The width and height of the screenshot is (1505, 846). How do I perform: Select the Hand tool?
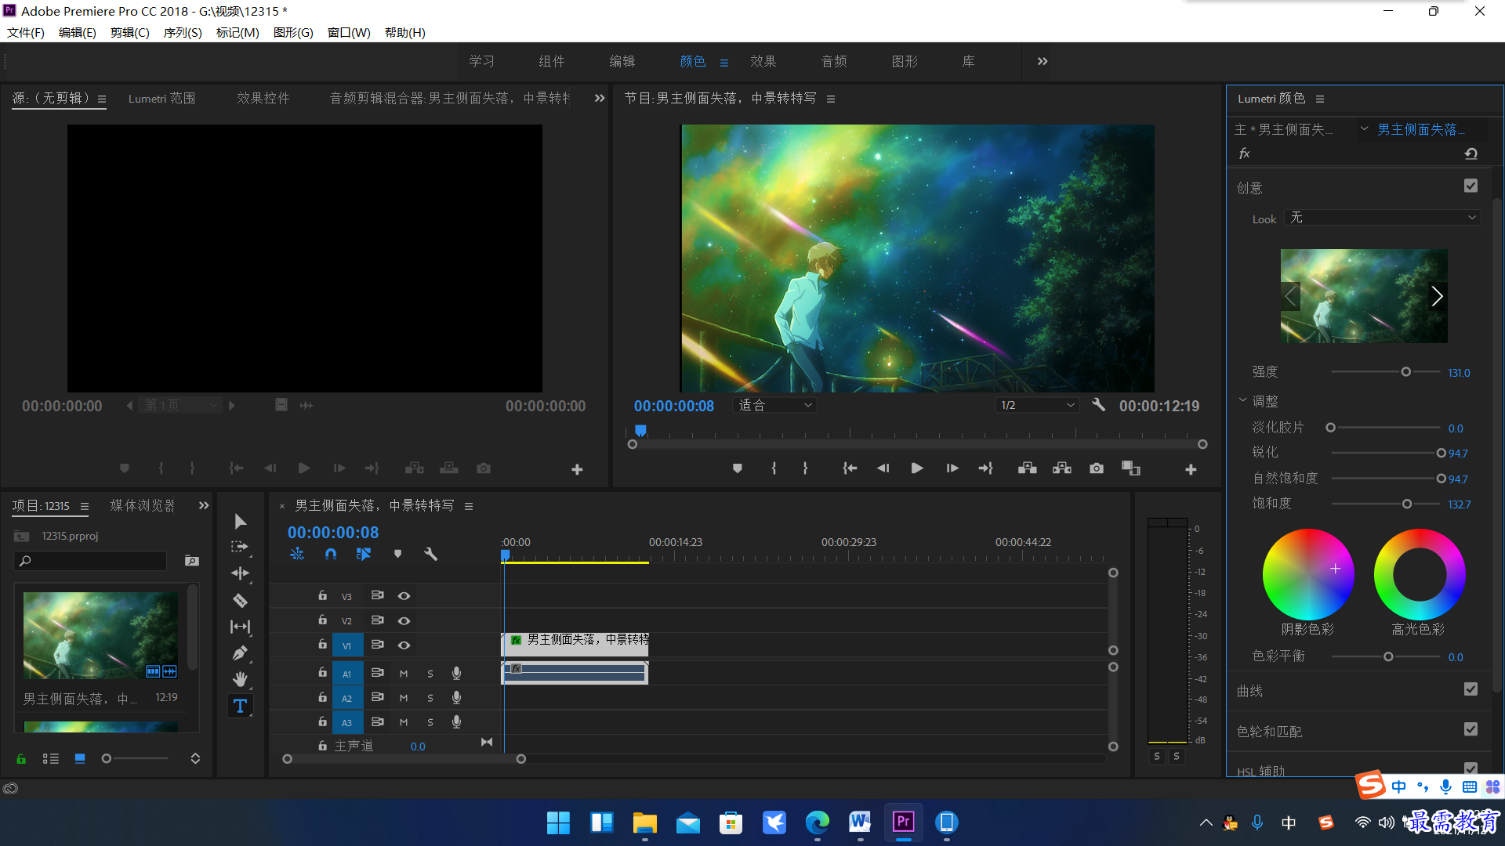point(240,679)
